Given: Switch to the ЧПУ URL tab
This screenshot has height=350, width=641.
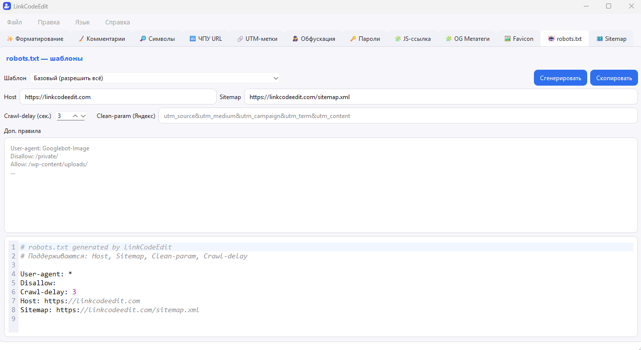Looking at the screenshot, I should [206, 39].
